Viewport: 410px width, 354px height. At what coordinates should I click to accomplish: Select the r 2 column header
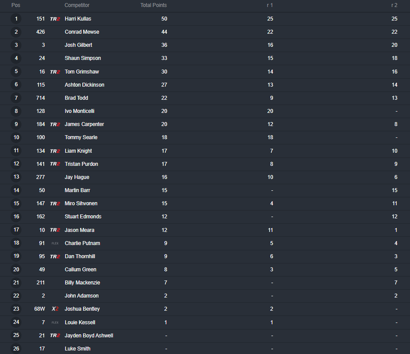[x=394, y=5]
